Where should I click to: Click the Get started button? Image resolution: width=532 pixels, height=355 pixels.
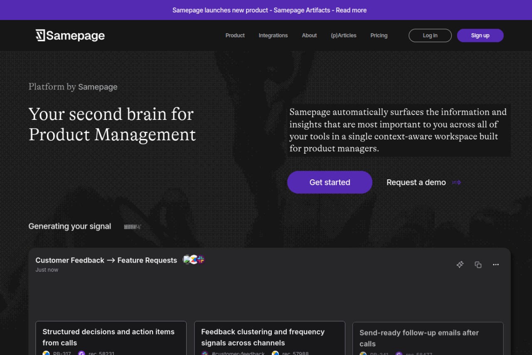coord(330,182)
